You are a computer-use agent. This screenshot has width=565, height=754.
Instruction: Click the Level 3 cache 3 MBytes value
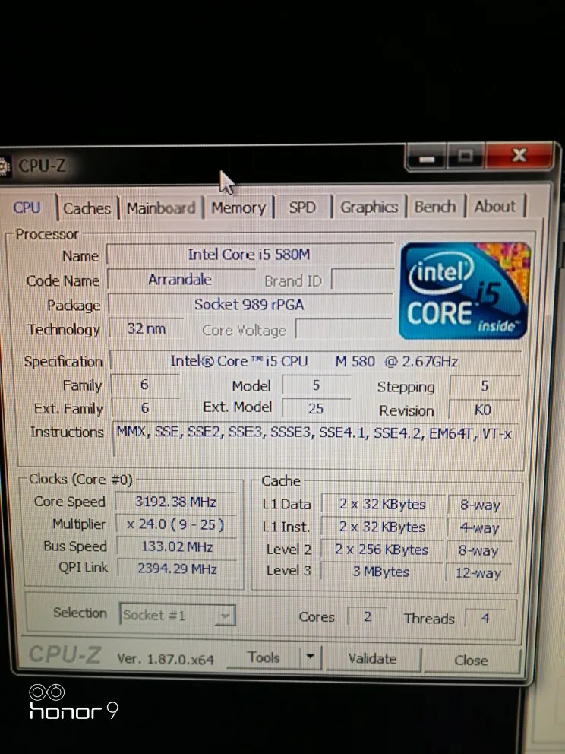point(381,572)
